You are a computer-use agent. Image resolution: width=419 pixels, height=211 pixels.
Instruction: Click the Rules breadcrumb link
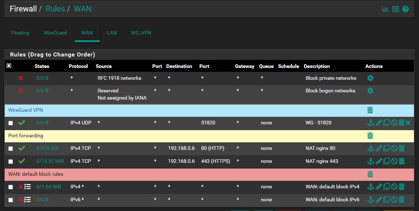[55, 9]
